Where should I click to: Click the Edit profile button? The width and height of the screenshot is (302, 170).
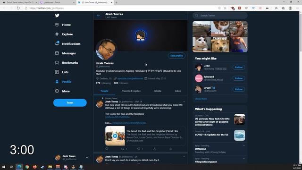176,56
